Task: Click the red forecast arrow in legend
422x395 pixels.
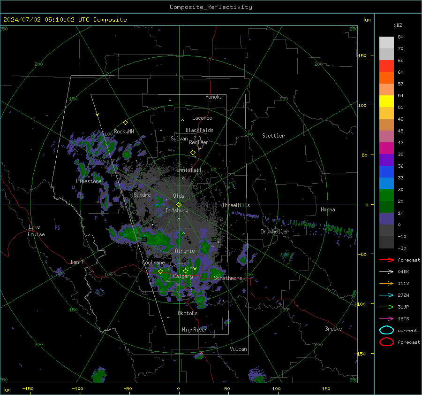Action: point(386,260)
